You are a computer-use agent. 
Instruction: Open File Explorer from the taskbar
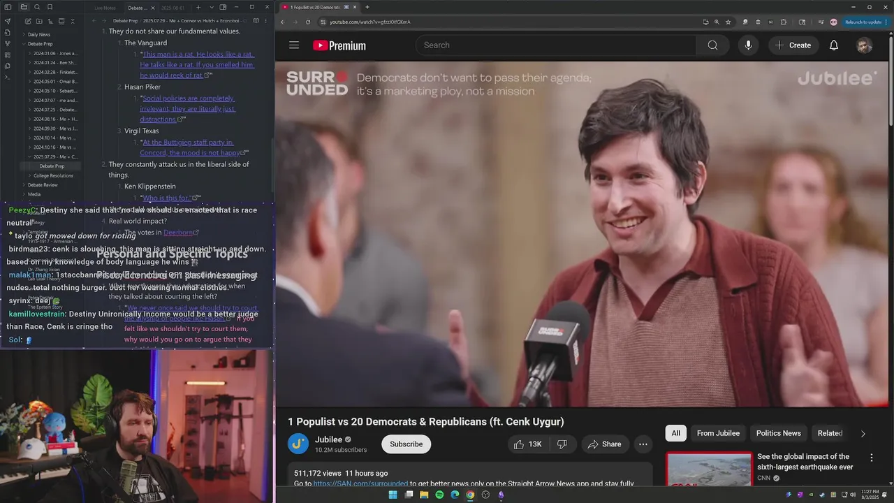(424, 495)
